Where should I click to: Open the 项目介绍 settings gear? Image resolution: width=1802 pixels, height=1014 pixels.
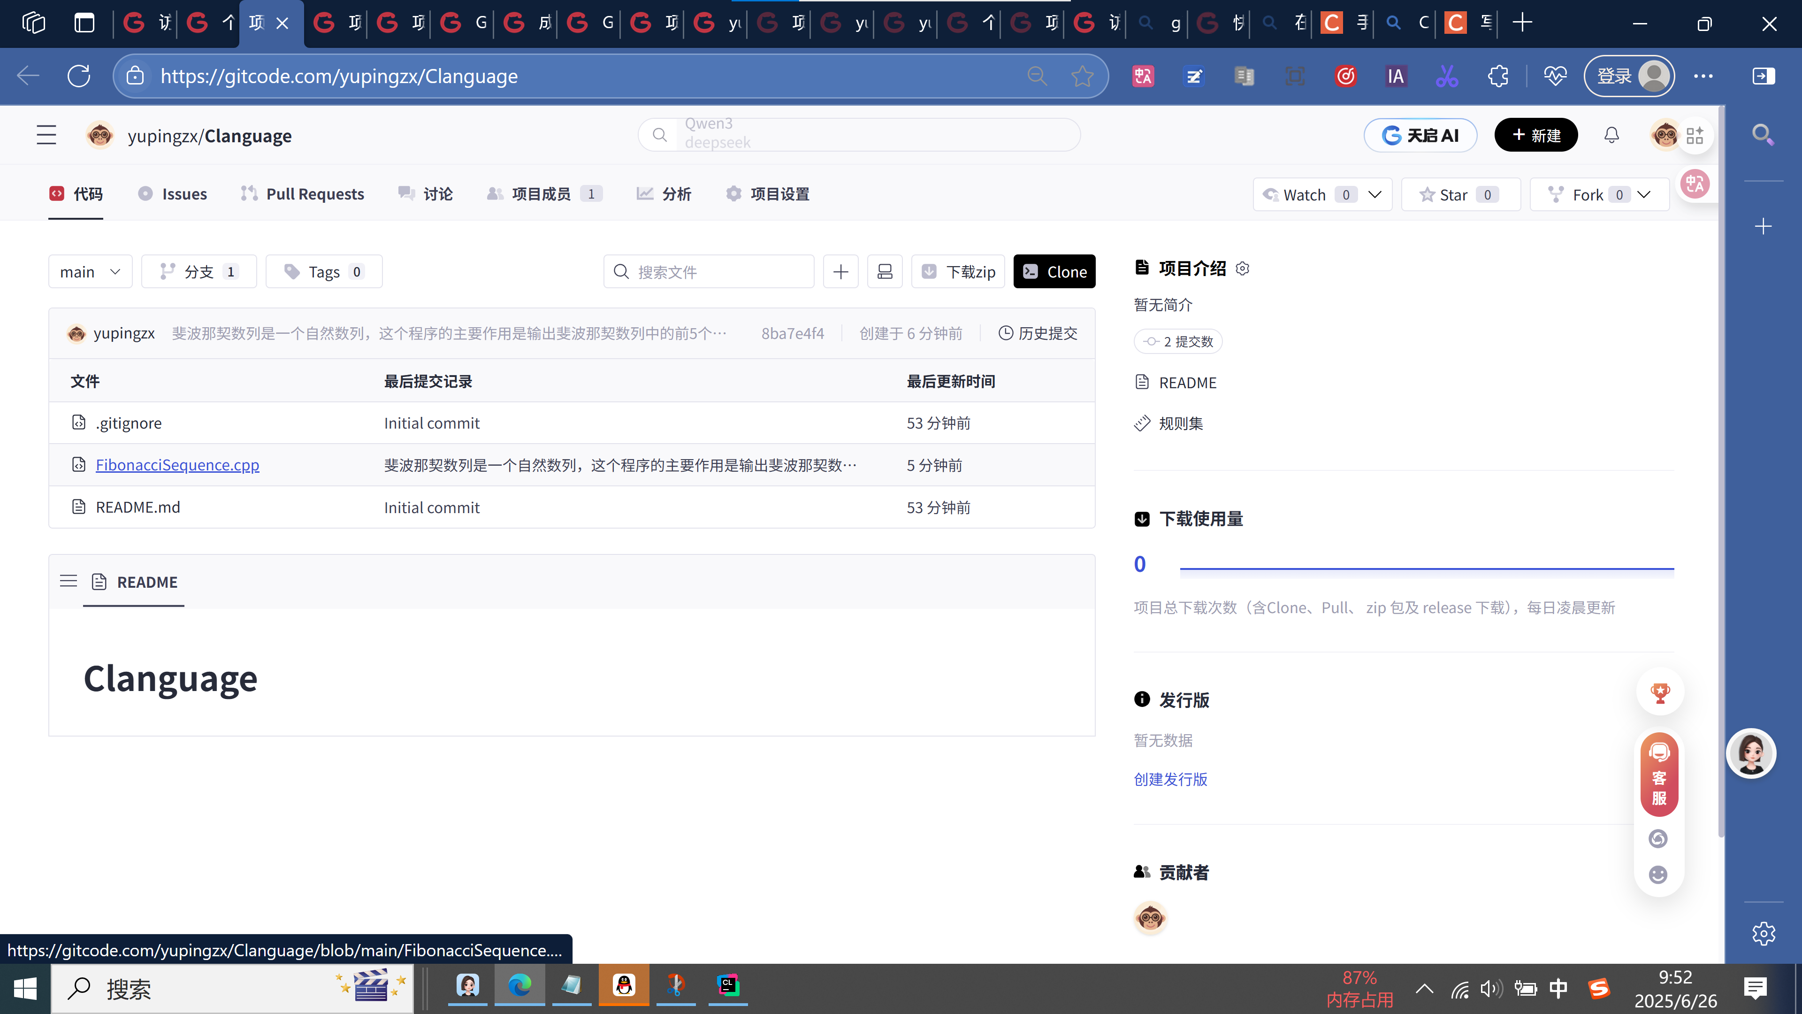click(1242, 268)
